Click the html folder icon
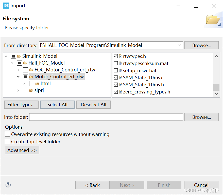The width and height of the screenshot is (223, 195). (x=37, y=84)
